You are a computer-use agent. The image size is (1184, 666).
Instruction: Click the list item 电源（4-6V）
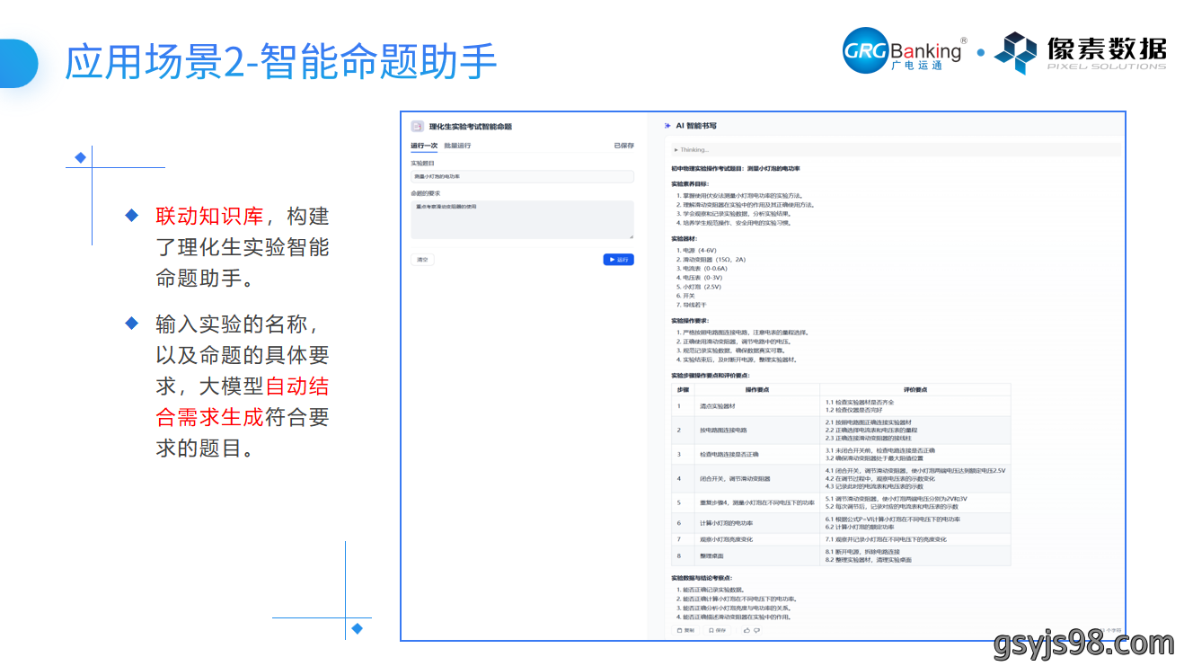(697, 250)
